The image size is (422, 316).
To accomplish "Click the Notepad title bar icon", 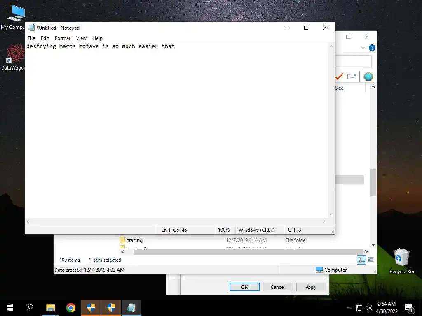I will [x=31, y=28].
